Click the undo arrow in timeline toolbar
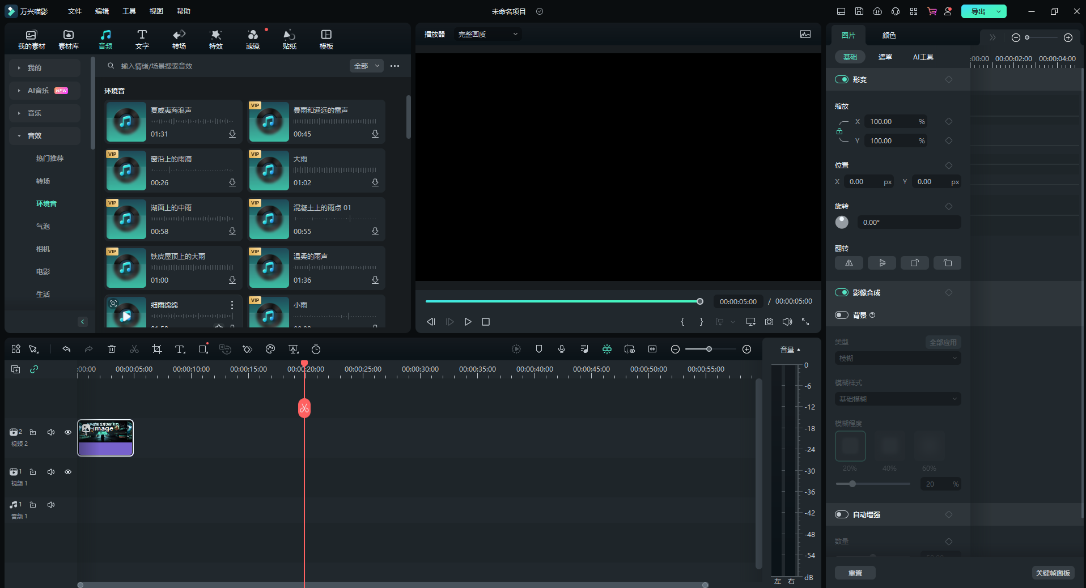The image size is (1086, 588). (x=66, y=349)
